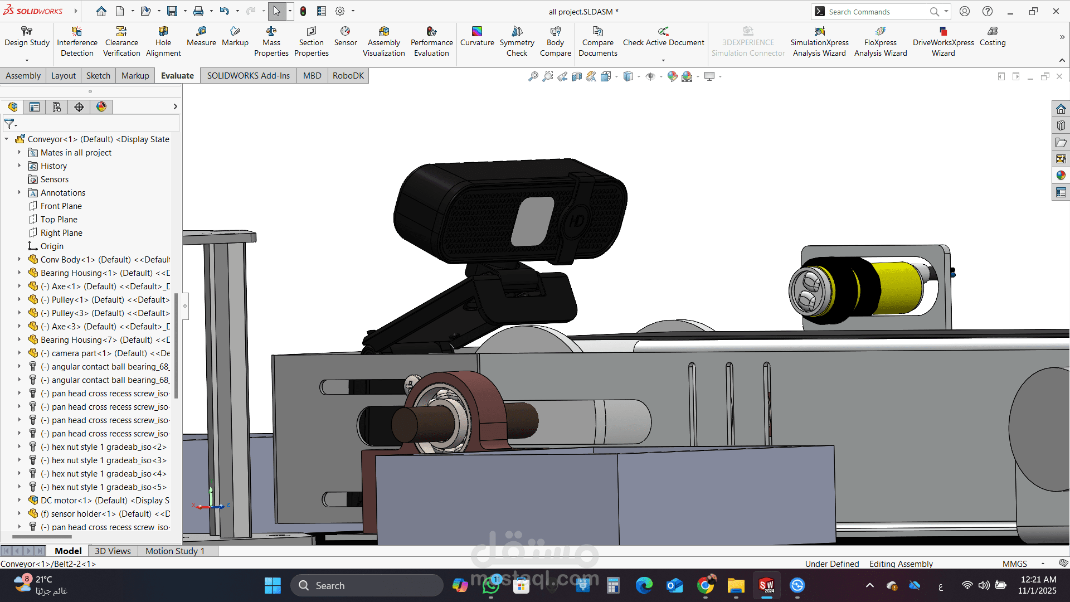
Task: Select the Measure tool
Action: [x=201, y=36]
